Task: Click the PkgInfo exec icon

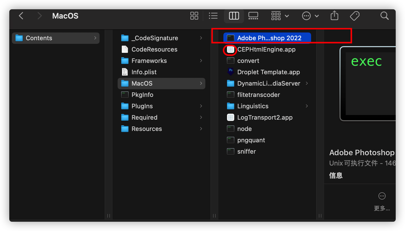Action: 125,95
